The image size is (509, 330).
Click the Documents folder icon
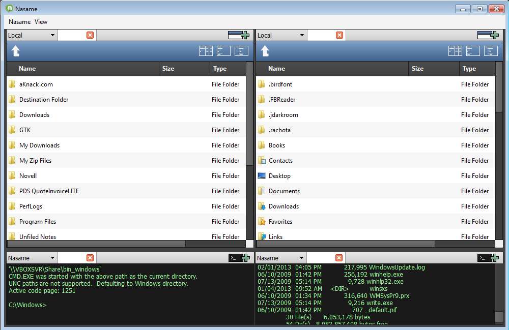(x=262, y=191)
